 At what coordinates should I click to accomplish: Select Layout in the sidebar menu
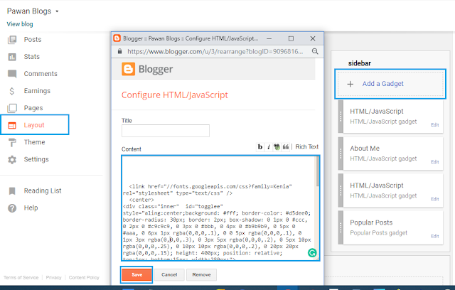pyautogui.click(x=34, y=125)
